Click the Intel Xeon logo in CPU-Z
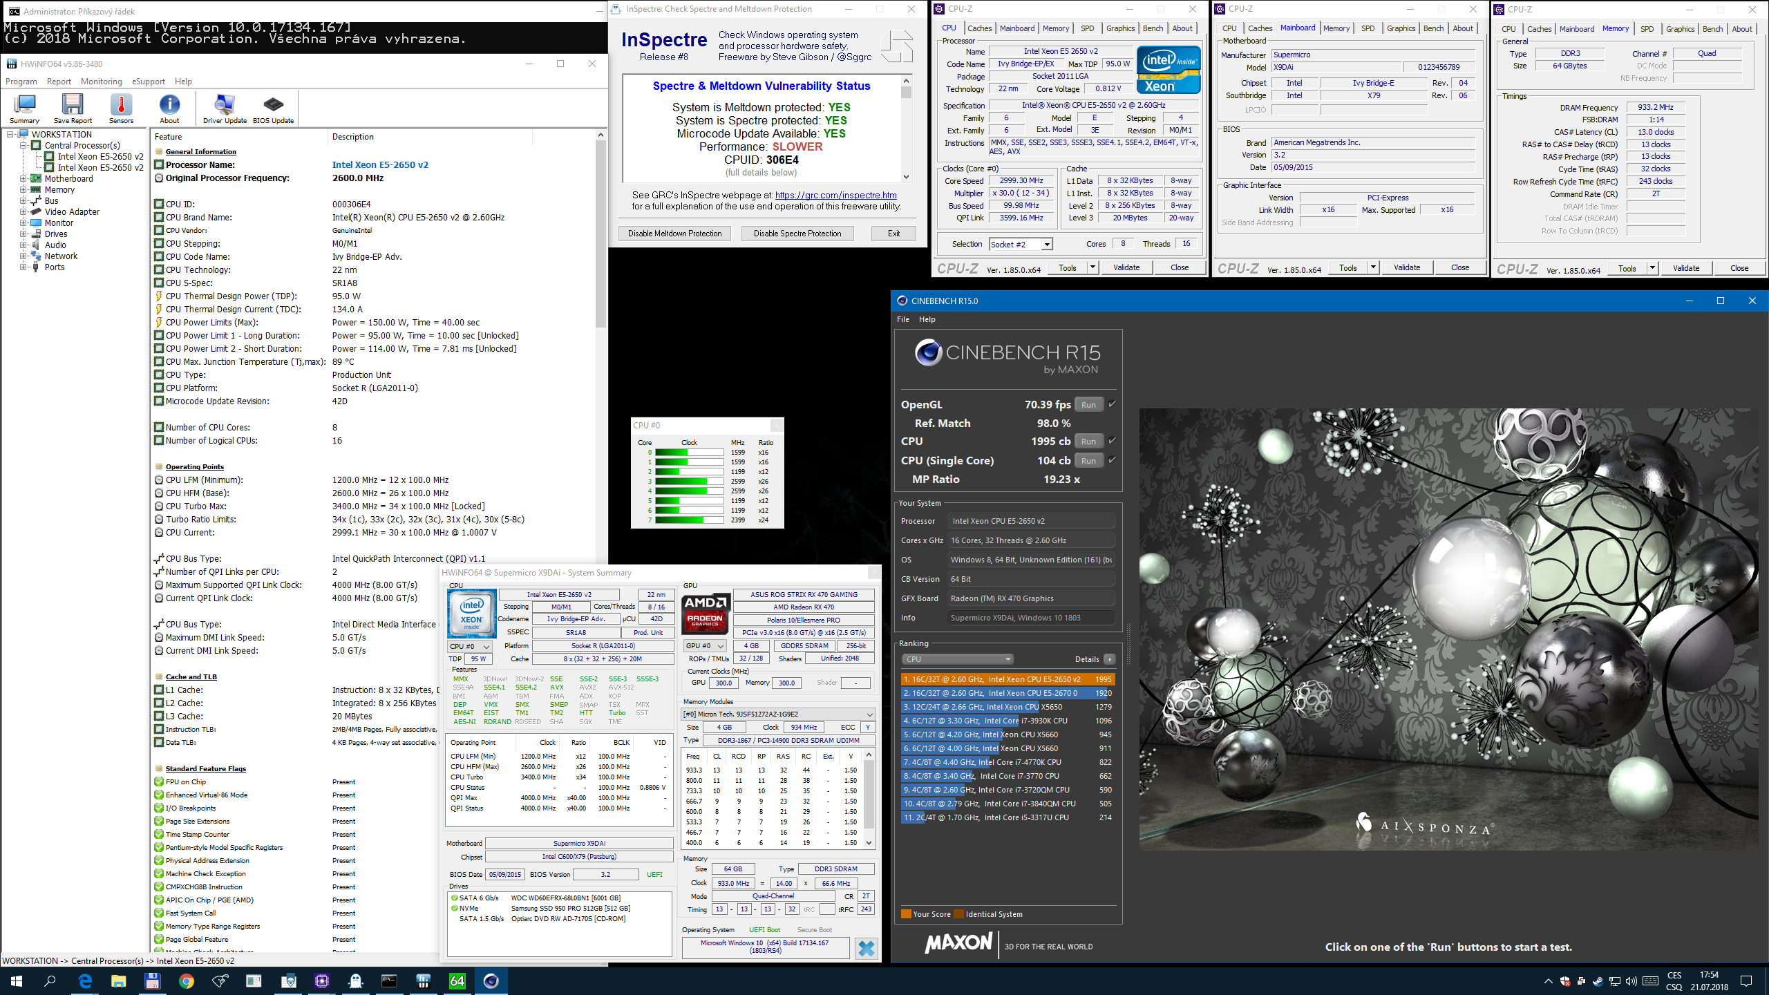Viewport: 1769px width, 995px height. [x=1169, y=70]
